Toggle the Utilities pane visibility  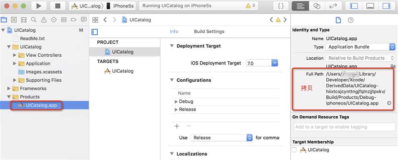point(386,6)
